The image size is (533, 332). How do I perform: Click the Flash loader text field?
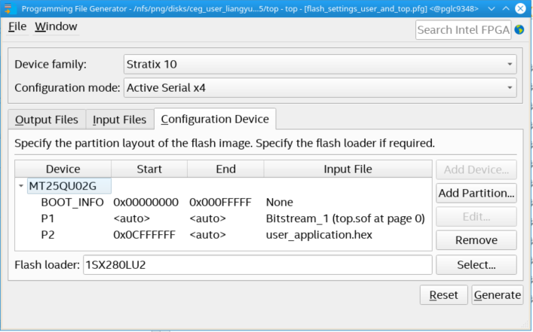coord(257,265)
